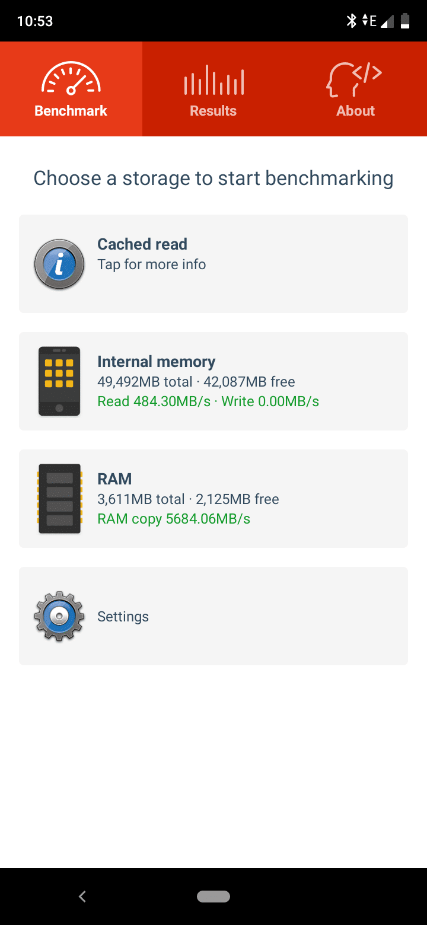Tap the phone icon for Internal memory
427x925 pixels.
pyautogui.click(x=59, y=381)
